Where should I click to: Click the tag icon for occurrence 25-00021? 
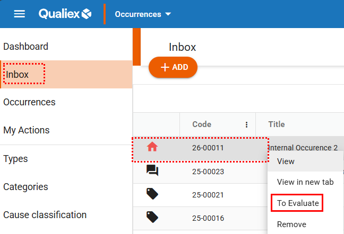[152, 194]
